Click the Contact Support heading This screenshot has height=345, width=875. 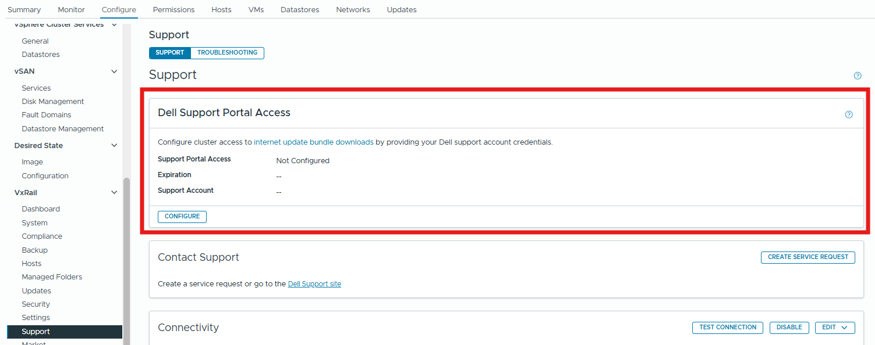pos(199,257)
